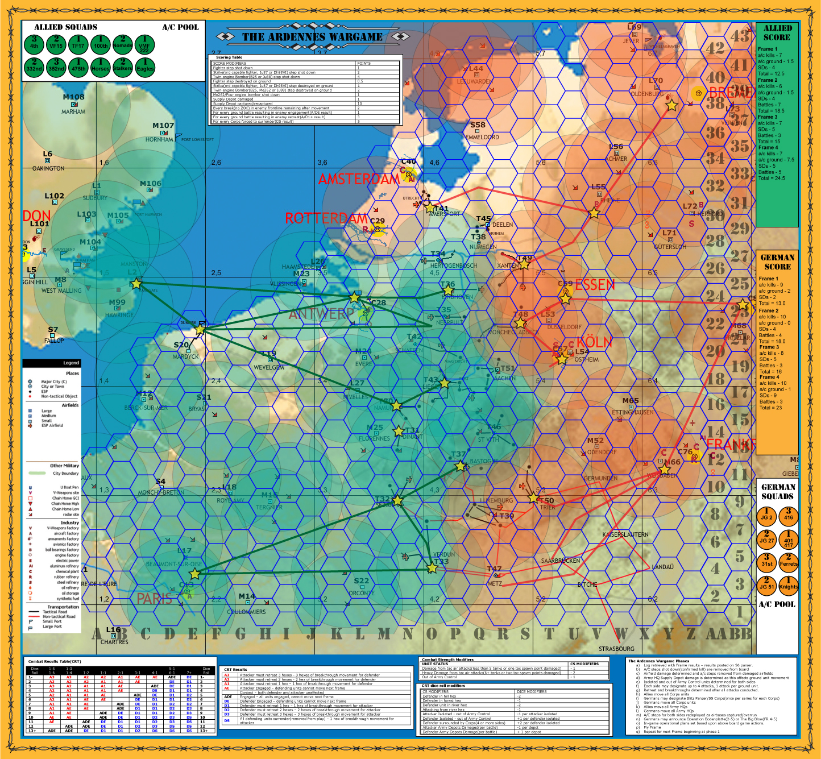Click the Allied Score heading
This screenshot has height=759, width=821.
point(777,32)
